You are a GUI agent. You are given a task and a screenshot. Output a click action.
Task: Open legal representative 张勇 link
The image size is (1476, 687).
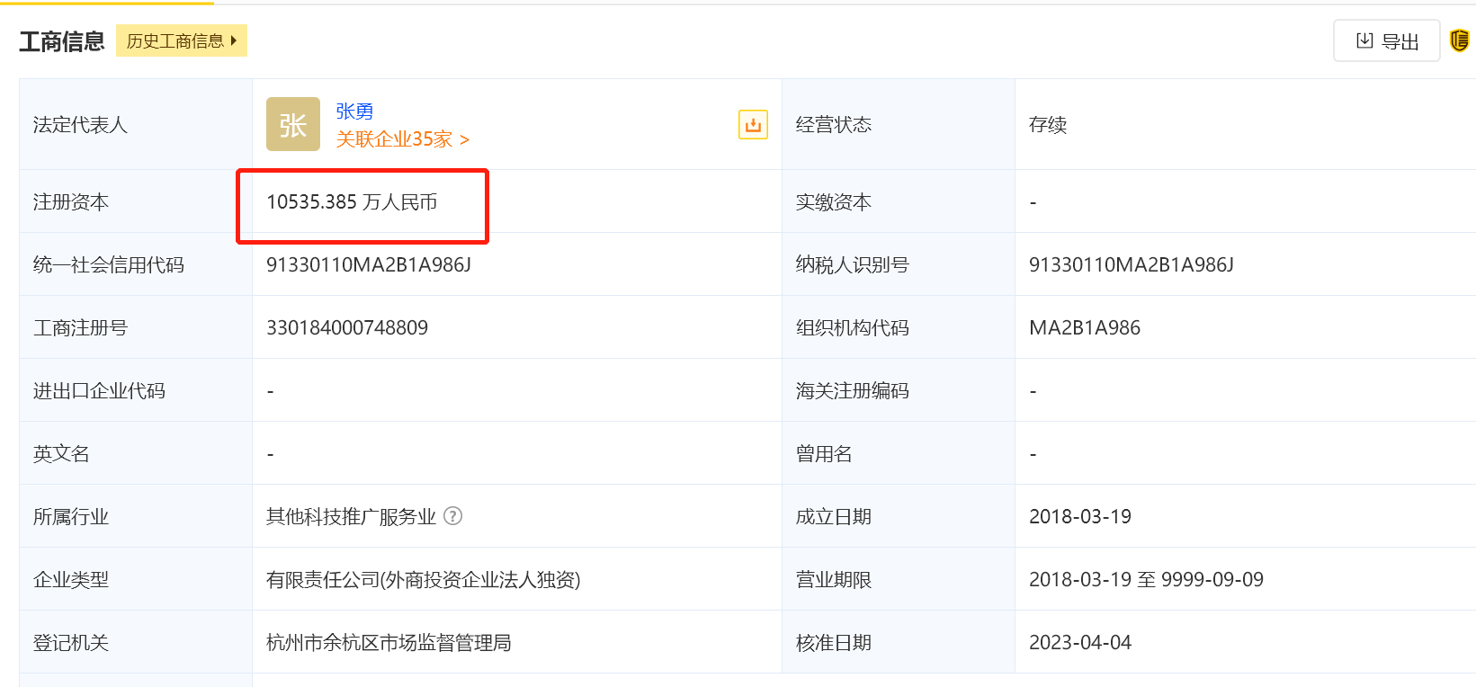point(354,111)
